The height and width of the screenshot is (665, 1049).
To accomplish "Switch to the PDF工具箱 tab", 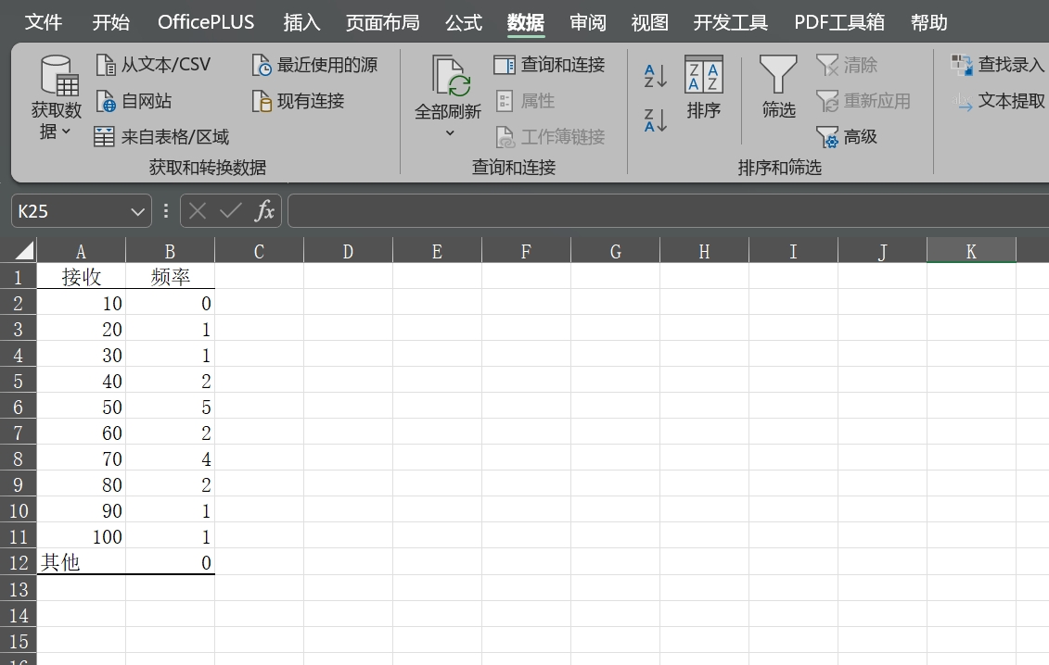I will click(x=839, y=23).
